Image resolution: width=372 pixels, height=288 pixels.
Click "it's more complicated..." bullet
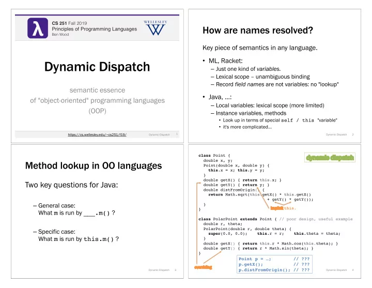[247, 127]
